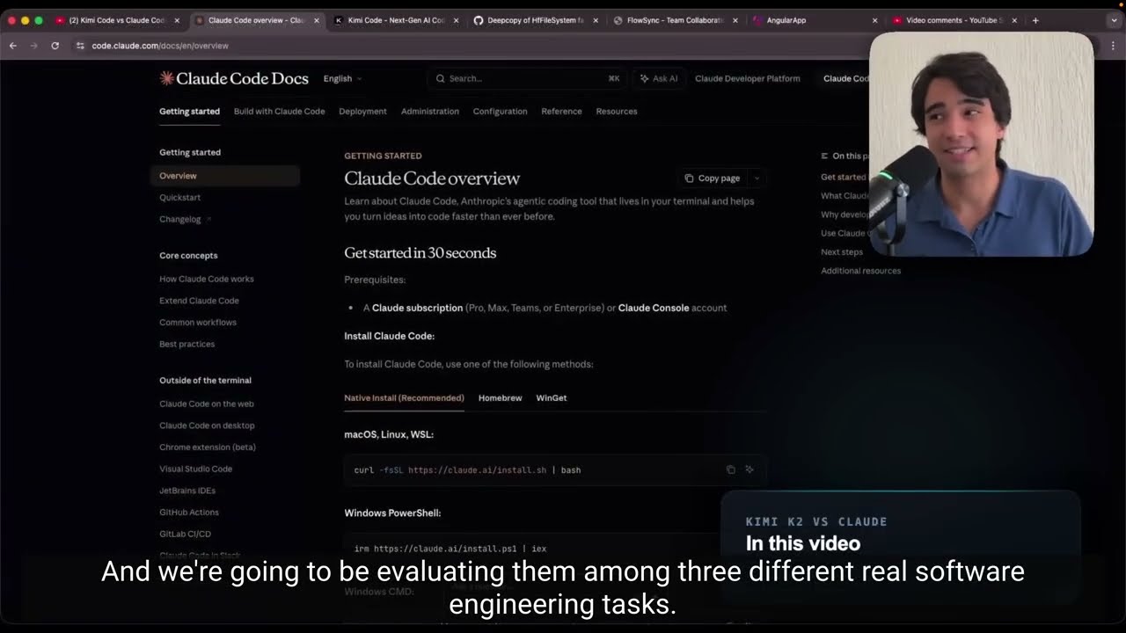Click the Copy page button
The width and height of the screenshot is (1126, 633).
pyautogui.click(x=713, y=178)
